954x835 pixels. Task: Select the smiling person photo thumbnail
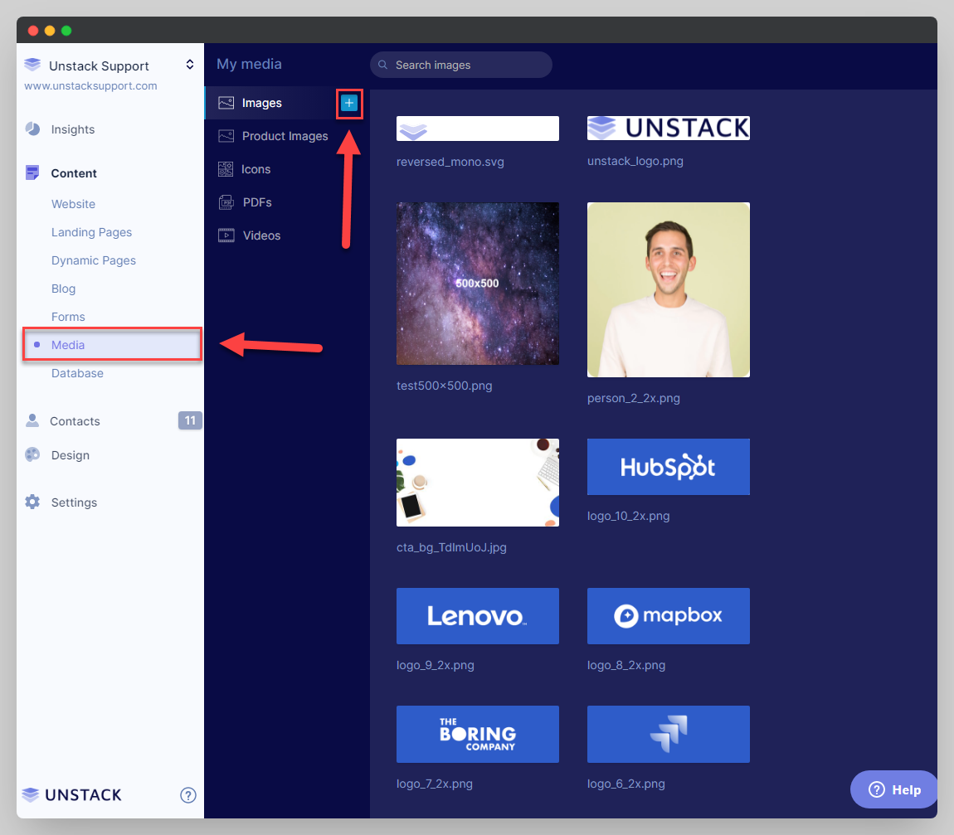(x=668, y=289)
